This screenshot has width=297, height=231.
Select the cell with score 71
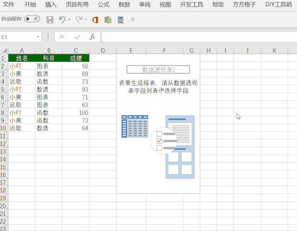[76, 97]
